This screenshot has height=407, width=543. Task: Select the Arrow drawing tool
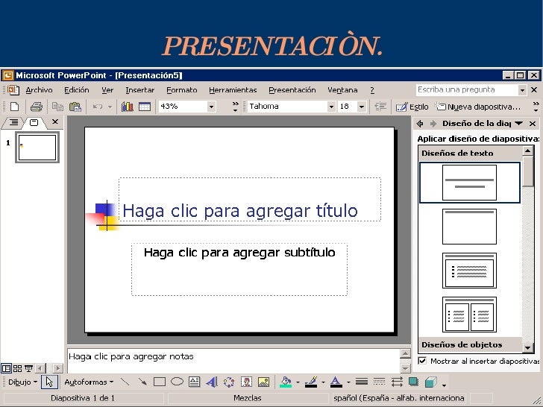[142, 382]
